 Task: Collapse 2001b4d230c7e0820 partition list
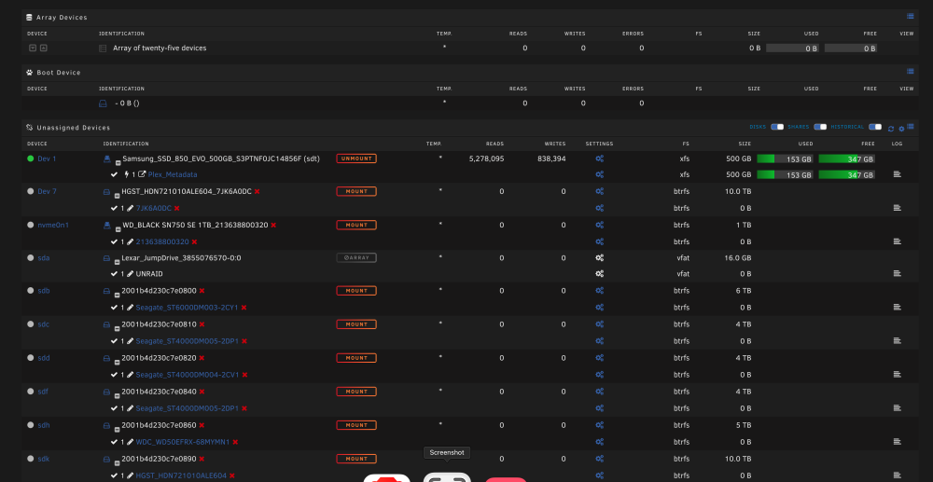(118, 361)
